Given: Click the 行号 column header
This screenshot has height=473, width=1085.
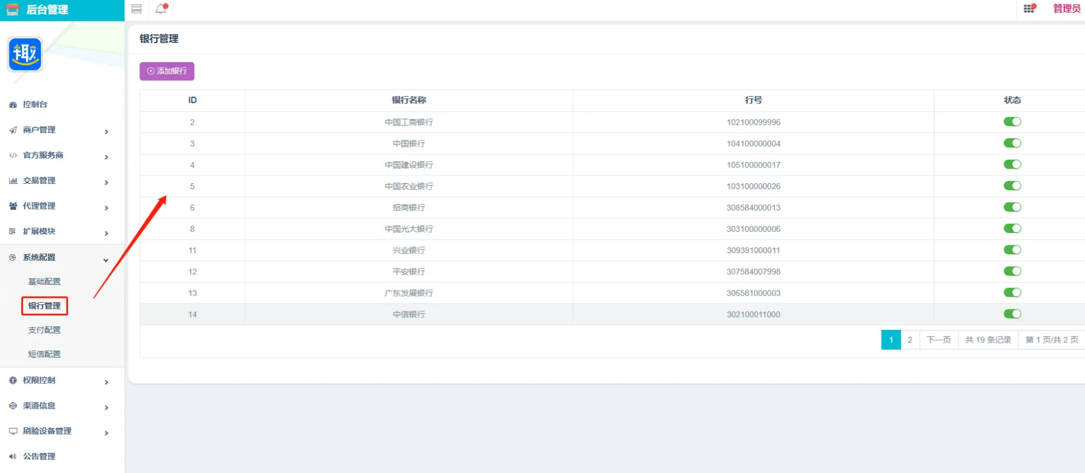Looking at the screenshot, I should pyautogui.click(x=753, y=101).
